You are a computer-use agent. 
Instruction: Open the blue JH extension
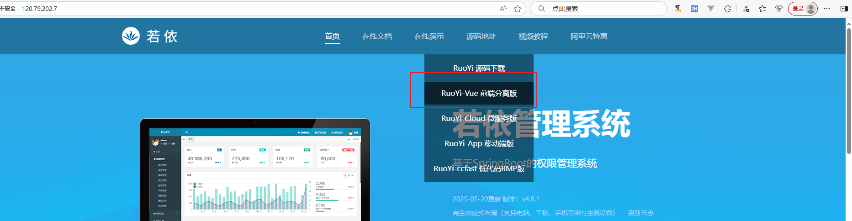tap(694, 9)
